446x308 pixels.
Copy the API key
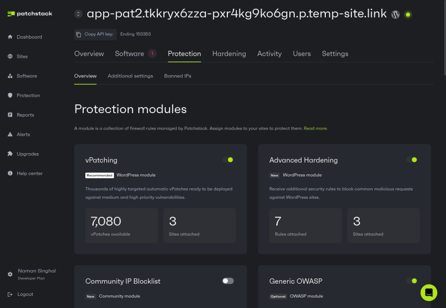click(x=95, y=34)
